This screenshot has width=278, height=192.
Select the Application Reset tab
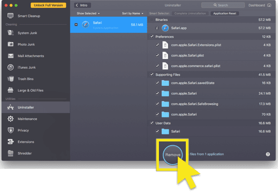[x=225, y=13]
